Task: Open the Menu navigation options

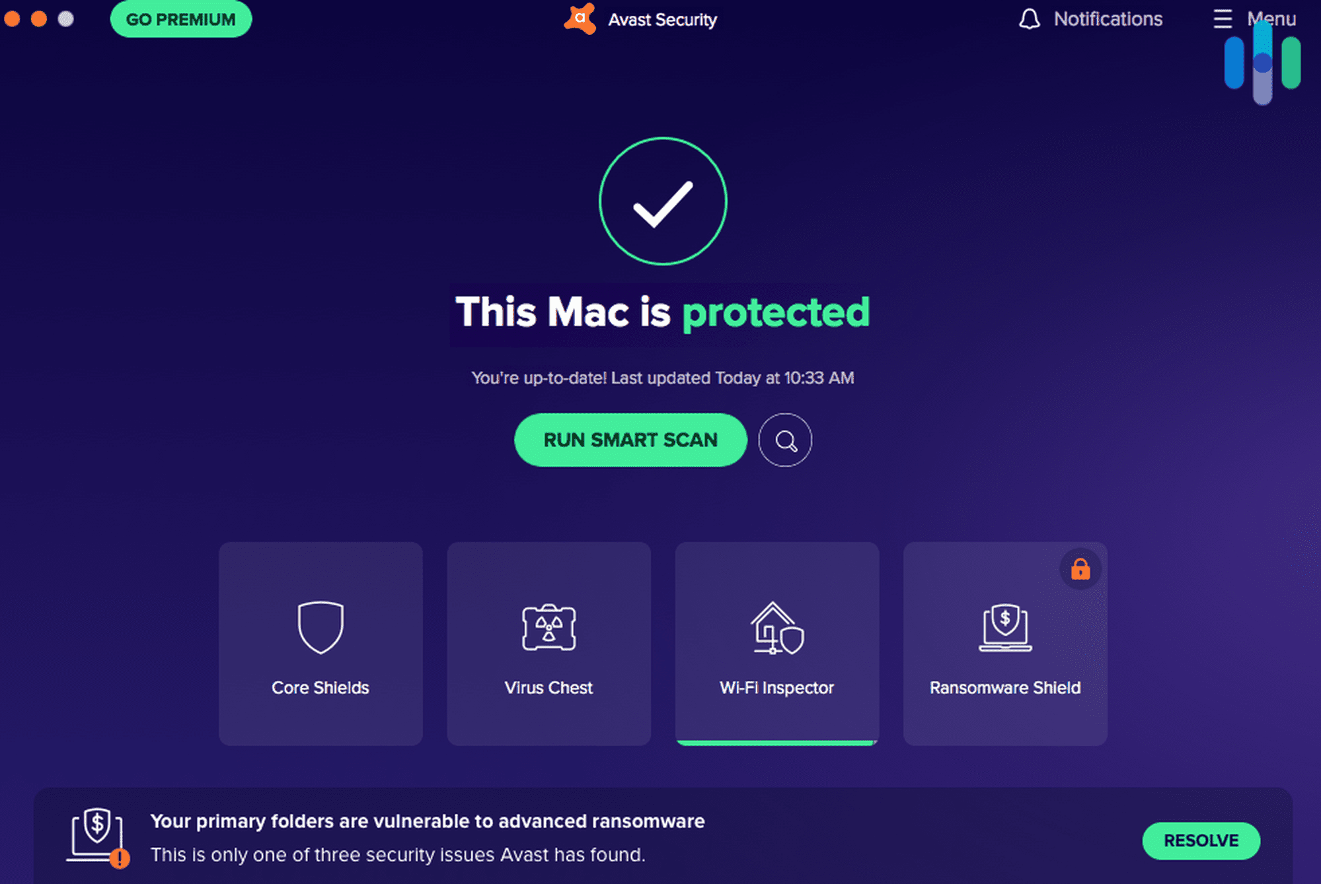Action: coord(1254,18)
